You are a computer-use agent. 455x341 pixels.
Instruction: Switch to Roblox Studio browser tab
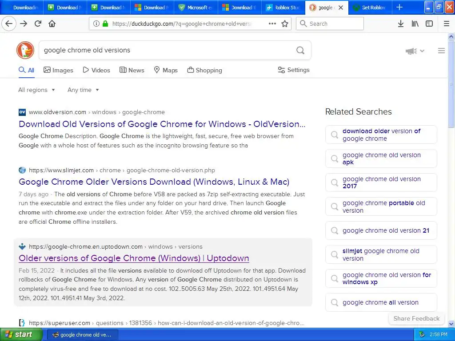pos(283,8)
